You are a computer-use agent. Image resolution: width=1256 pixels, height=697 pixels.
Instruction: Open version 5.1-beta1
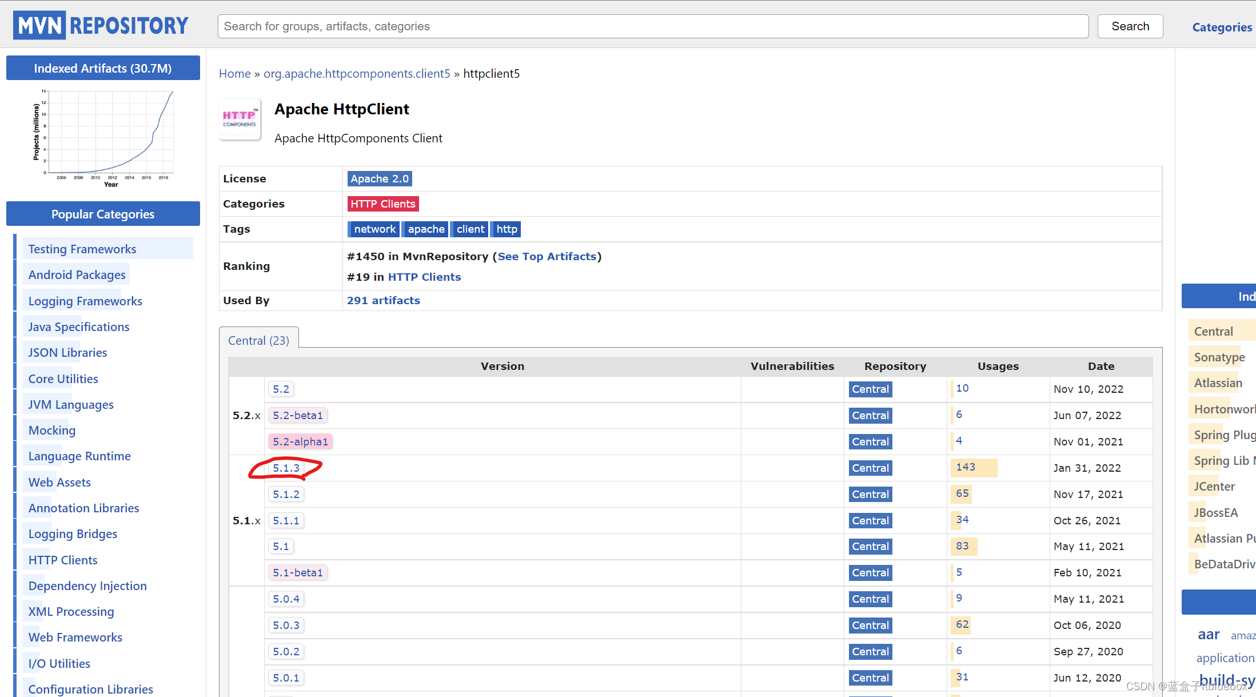pyautogui.click(x=298, y=573)
